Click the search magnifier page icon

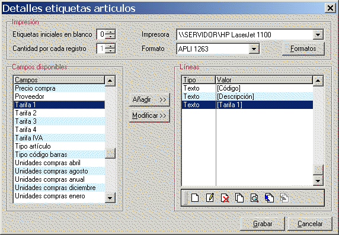[x=254, y=198]
